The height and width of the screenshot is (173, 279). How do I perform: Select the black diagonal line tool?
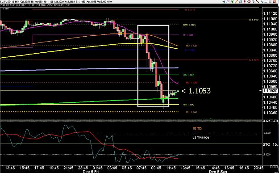click(257, 2)
